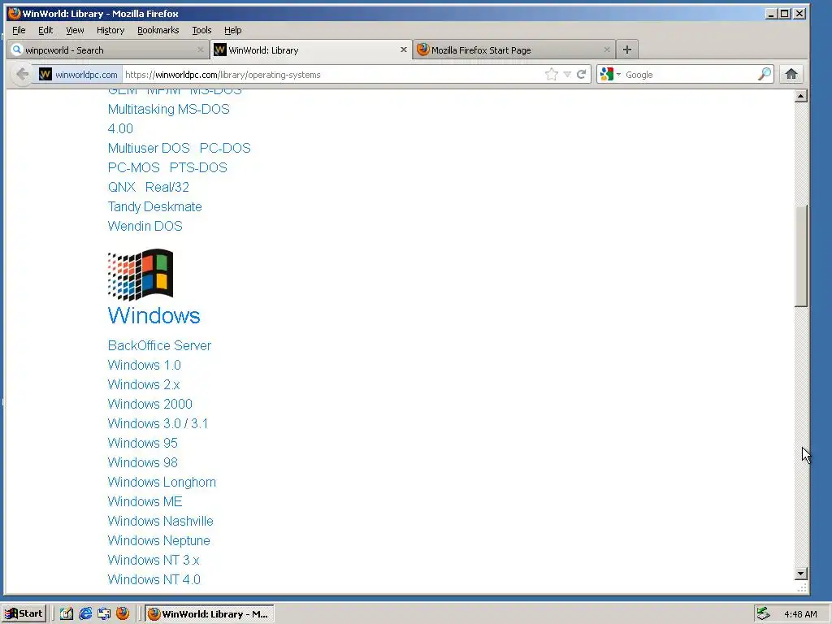Open the Help menu

[x=233, y=30]
